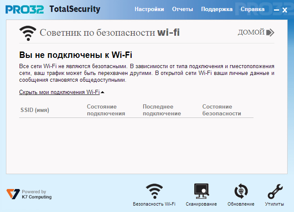Click the K7 Computing logo

point(13,195)
